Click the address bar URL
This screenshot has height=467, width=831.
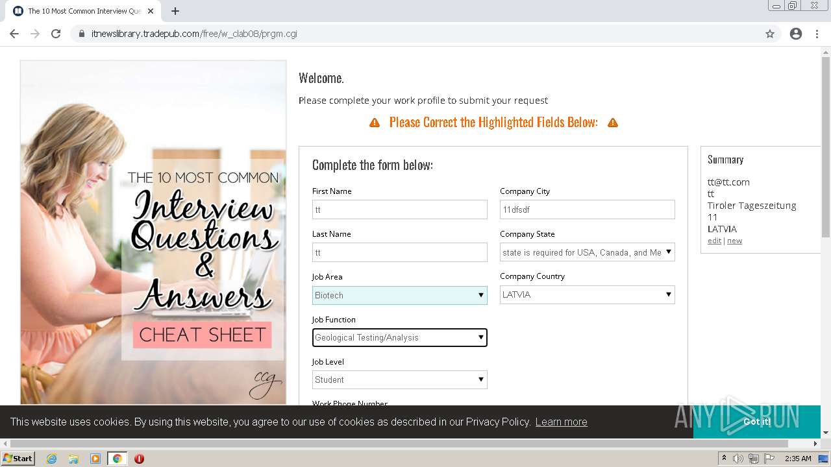coord(194,34)
